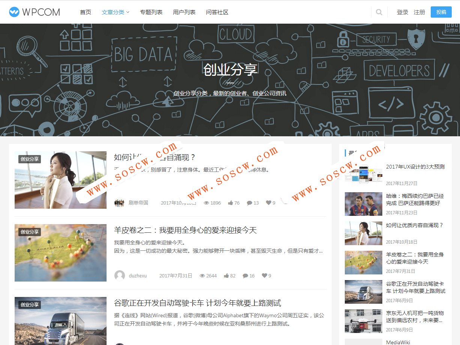Click sidebar date 2017年11月27日
This screenshot has width=460, height=345.
click(x=402, y=183)
